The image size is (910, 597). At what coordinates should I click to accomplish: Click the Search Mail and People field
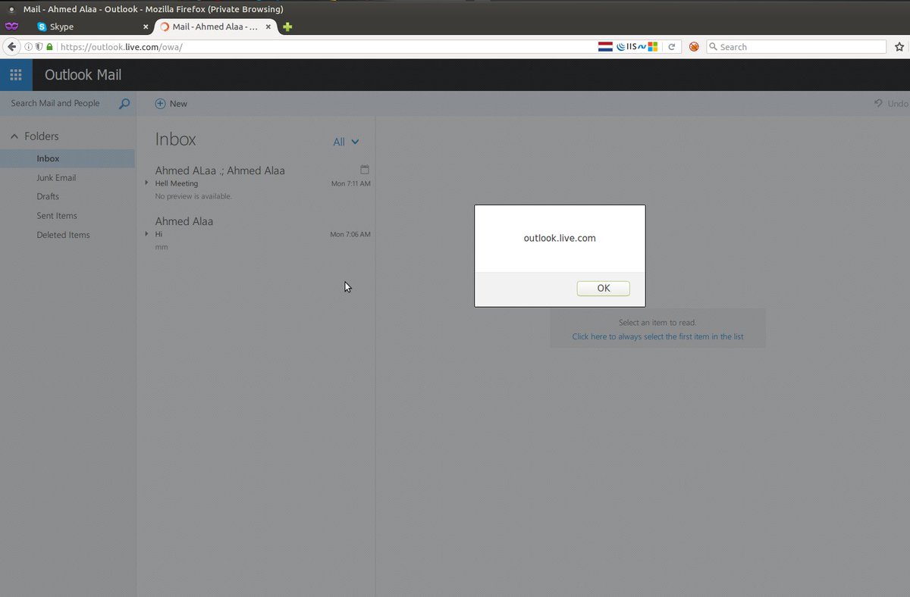(x=55, y=103)
